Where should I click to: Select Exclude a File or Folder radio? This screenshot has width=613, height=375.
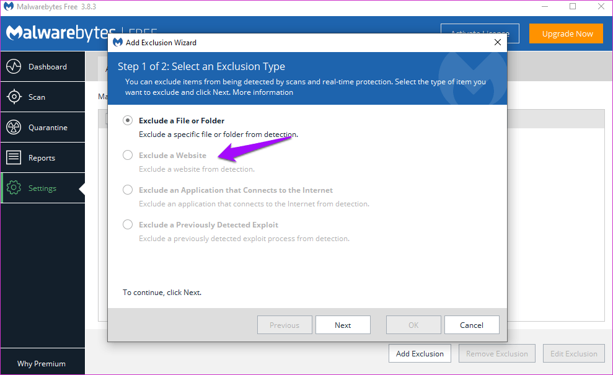pos(128,120)
